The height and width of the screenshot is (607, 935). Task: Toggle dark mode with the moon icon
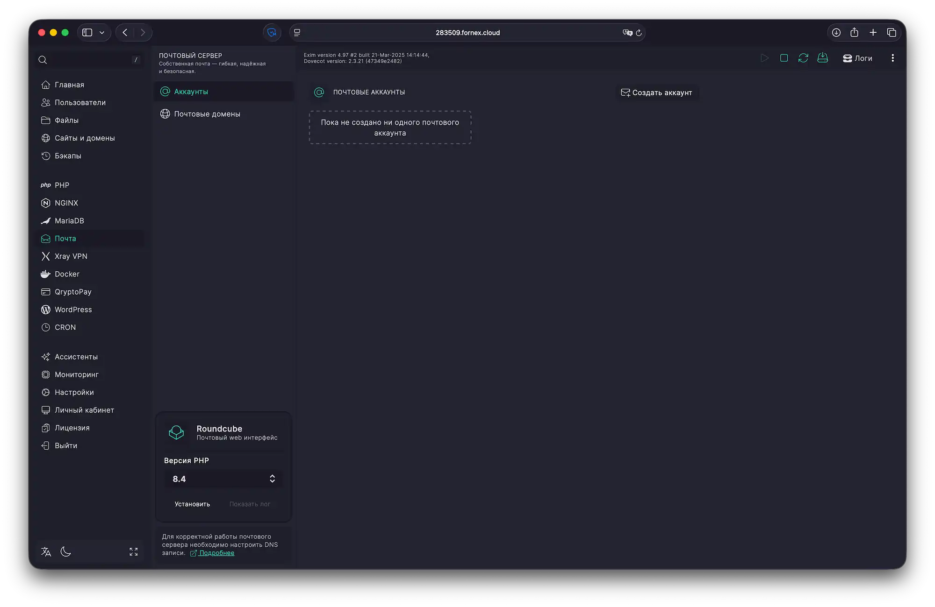tap(65, 551)
